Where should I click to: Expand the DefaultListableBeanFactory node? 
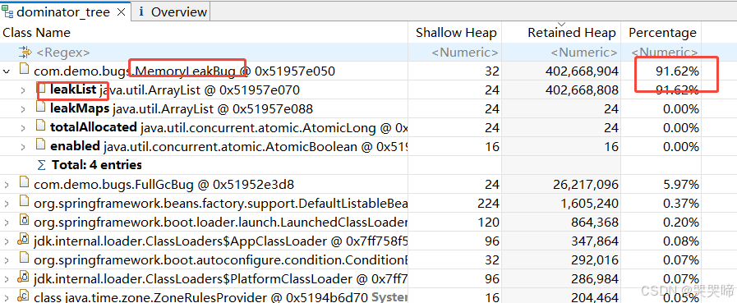pyautogui.click(x=6, y=204)
